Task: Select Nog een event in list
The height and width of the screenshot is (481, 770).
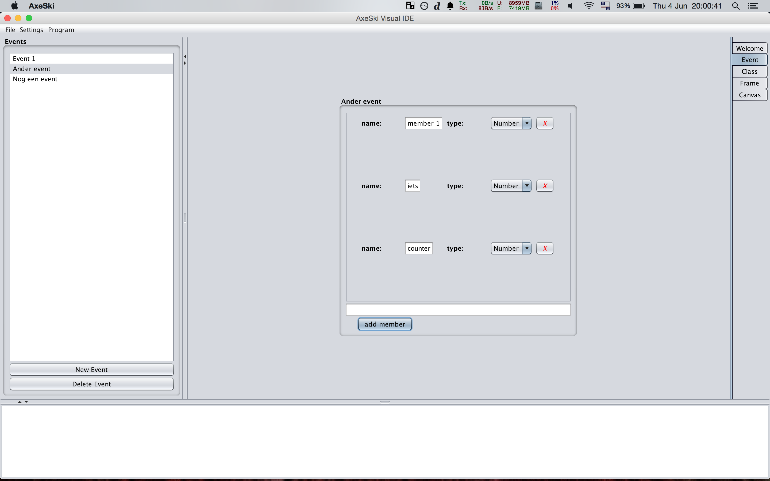Action: pyautogui.click(x=35, y=79)
